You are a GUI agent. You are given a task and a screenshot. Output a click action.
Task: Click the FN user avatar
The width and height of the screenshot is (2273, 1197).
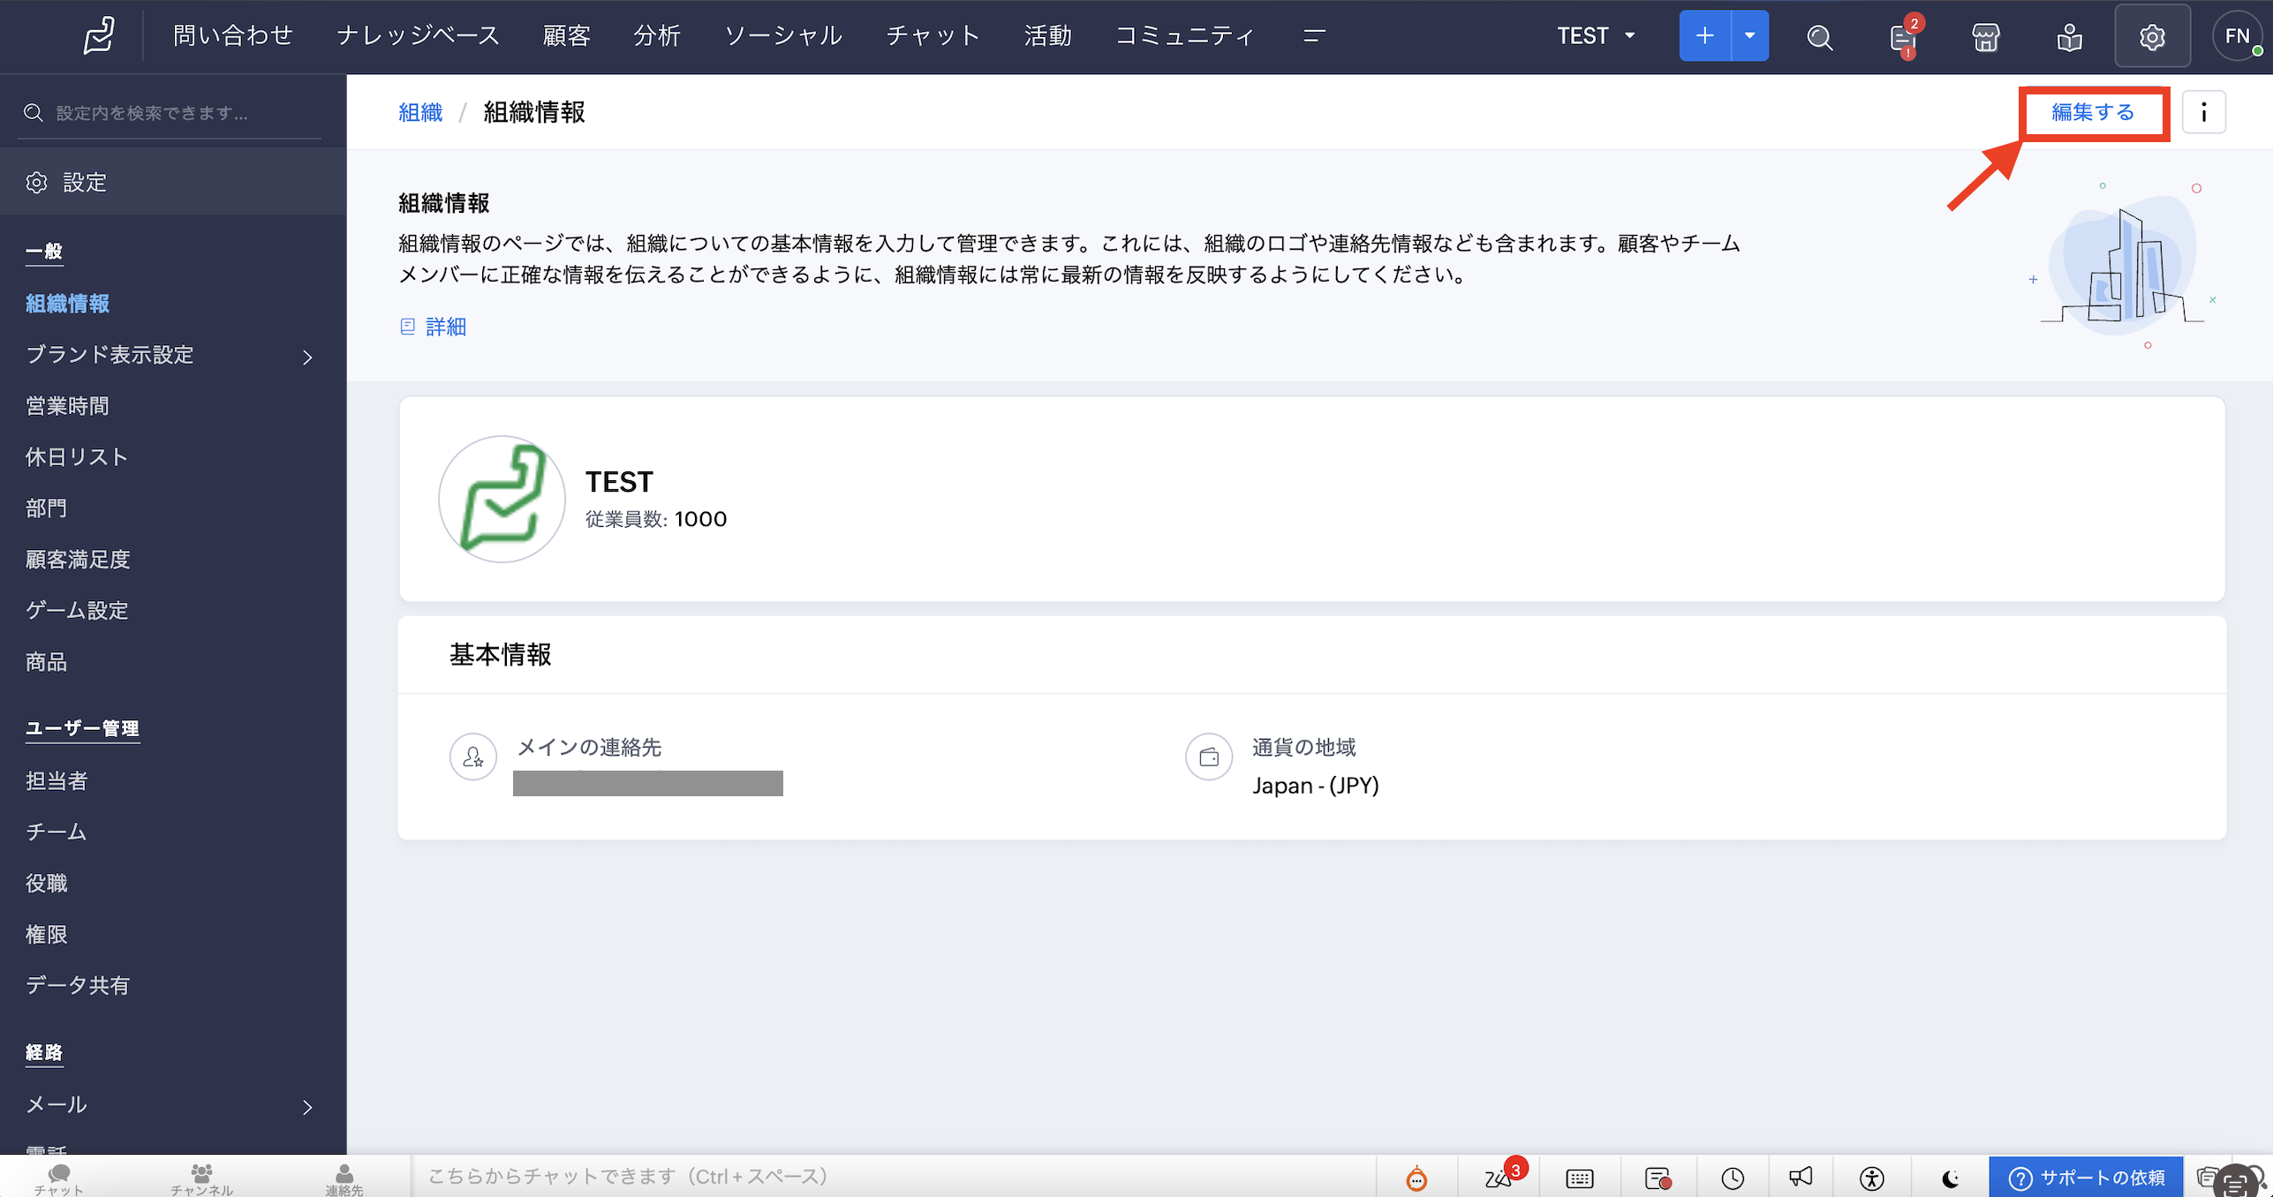click(x=2236, y=36)
